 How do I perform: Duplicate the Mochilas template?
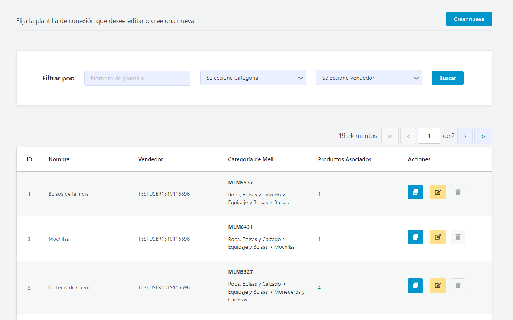[x=415, y=237]
